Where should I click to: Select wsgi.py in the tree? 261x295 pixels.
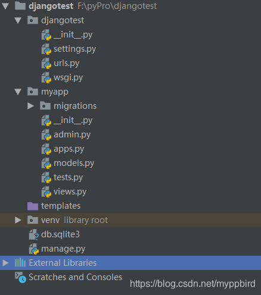coord(68,78)
